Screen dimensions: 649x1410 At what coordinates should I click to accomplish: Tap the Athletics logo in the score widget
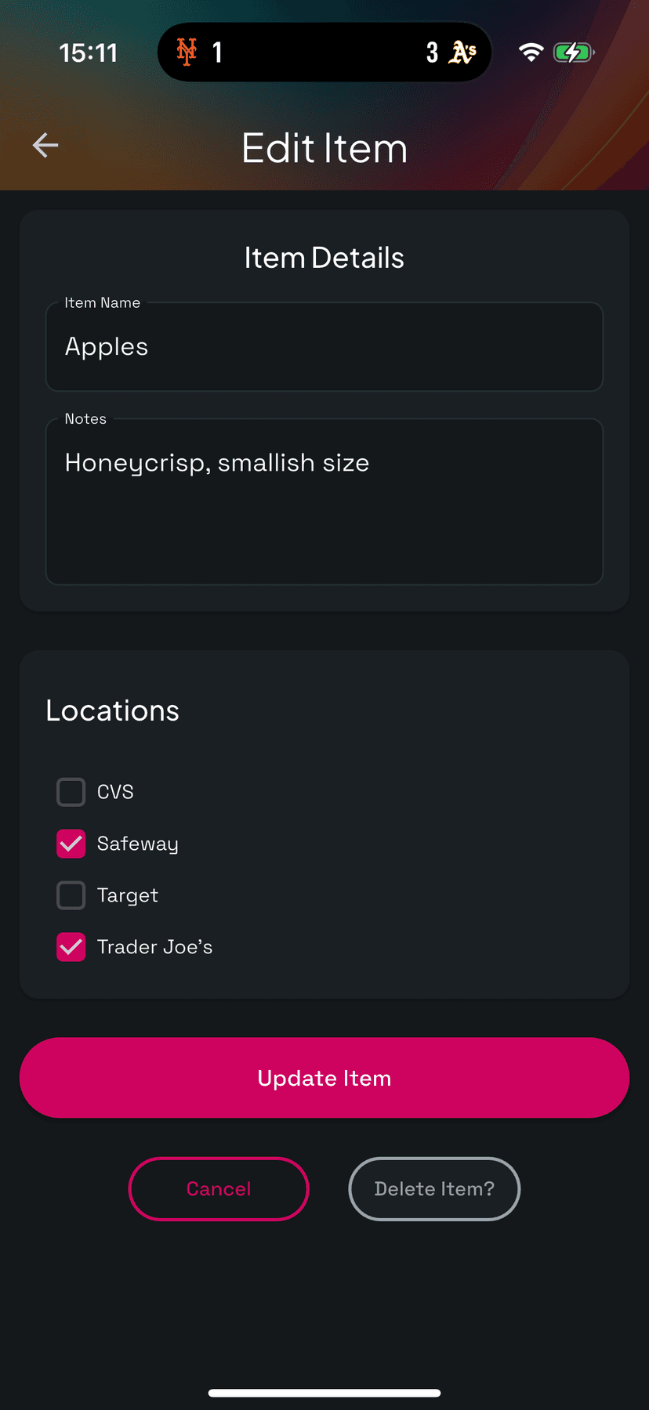point(463,52)
